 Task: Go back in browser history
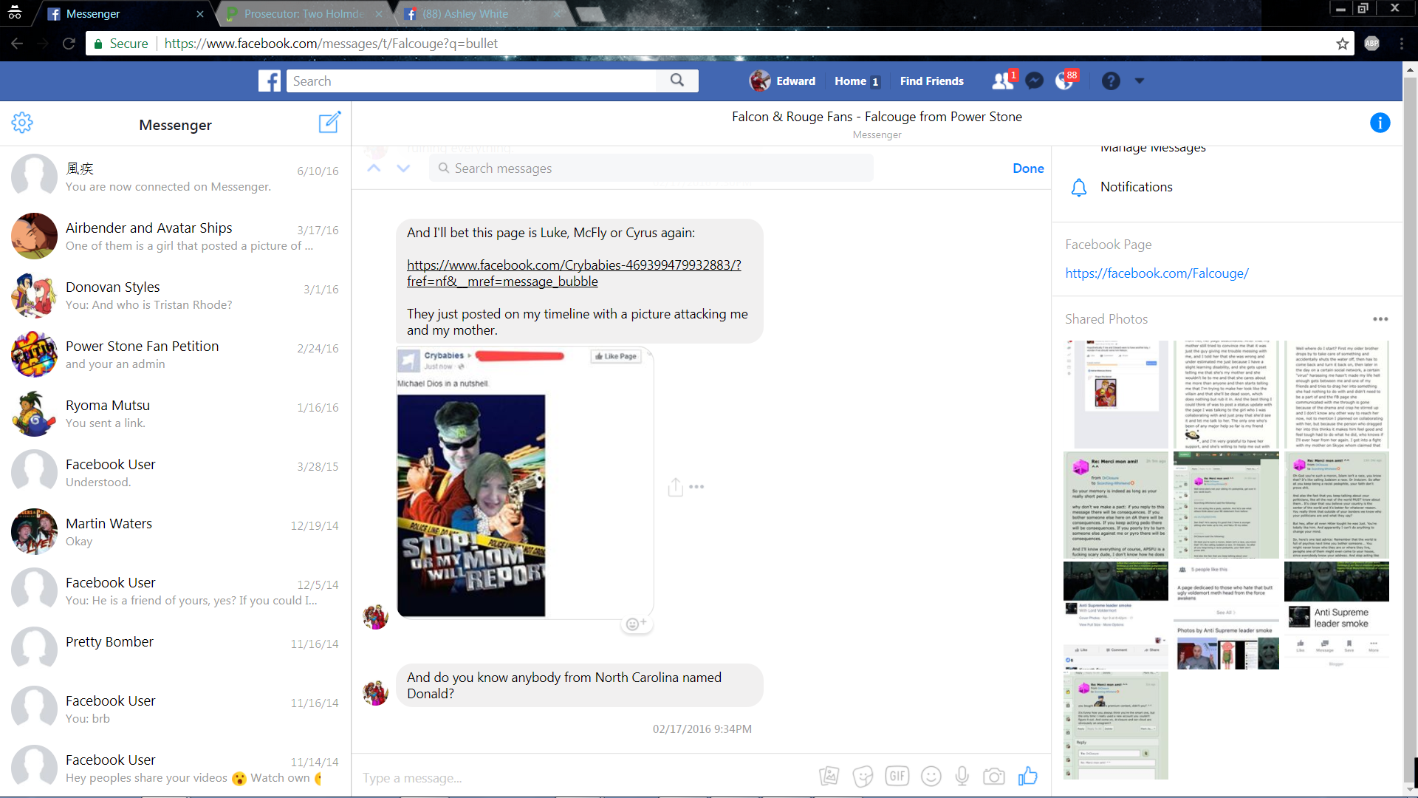coord(17,44)
